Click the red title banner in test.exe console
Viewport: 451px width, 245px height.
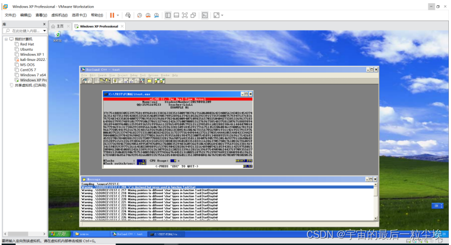point(177,99)
